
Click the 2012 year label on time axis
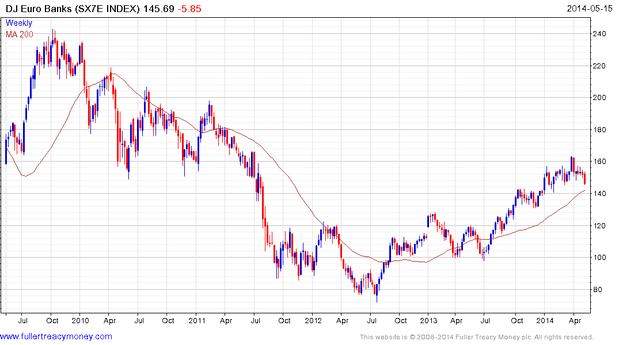click(x=313, y=320)
